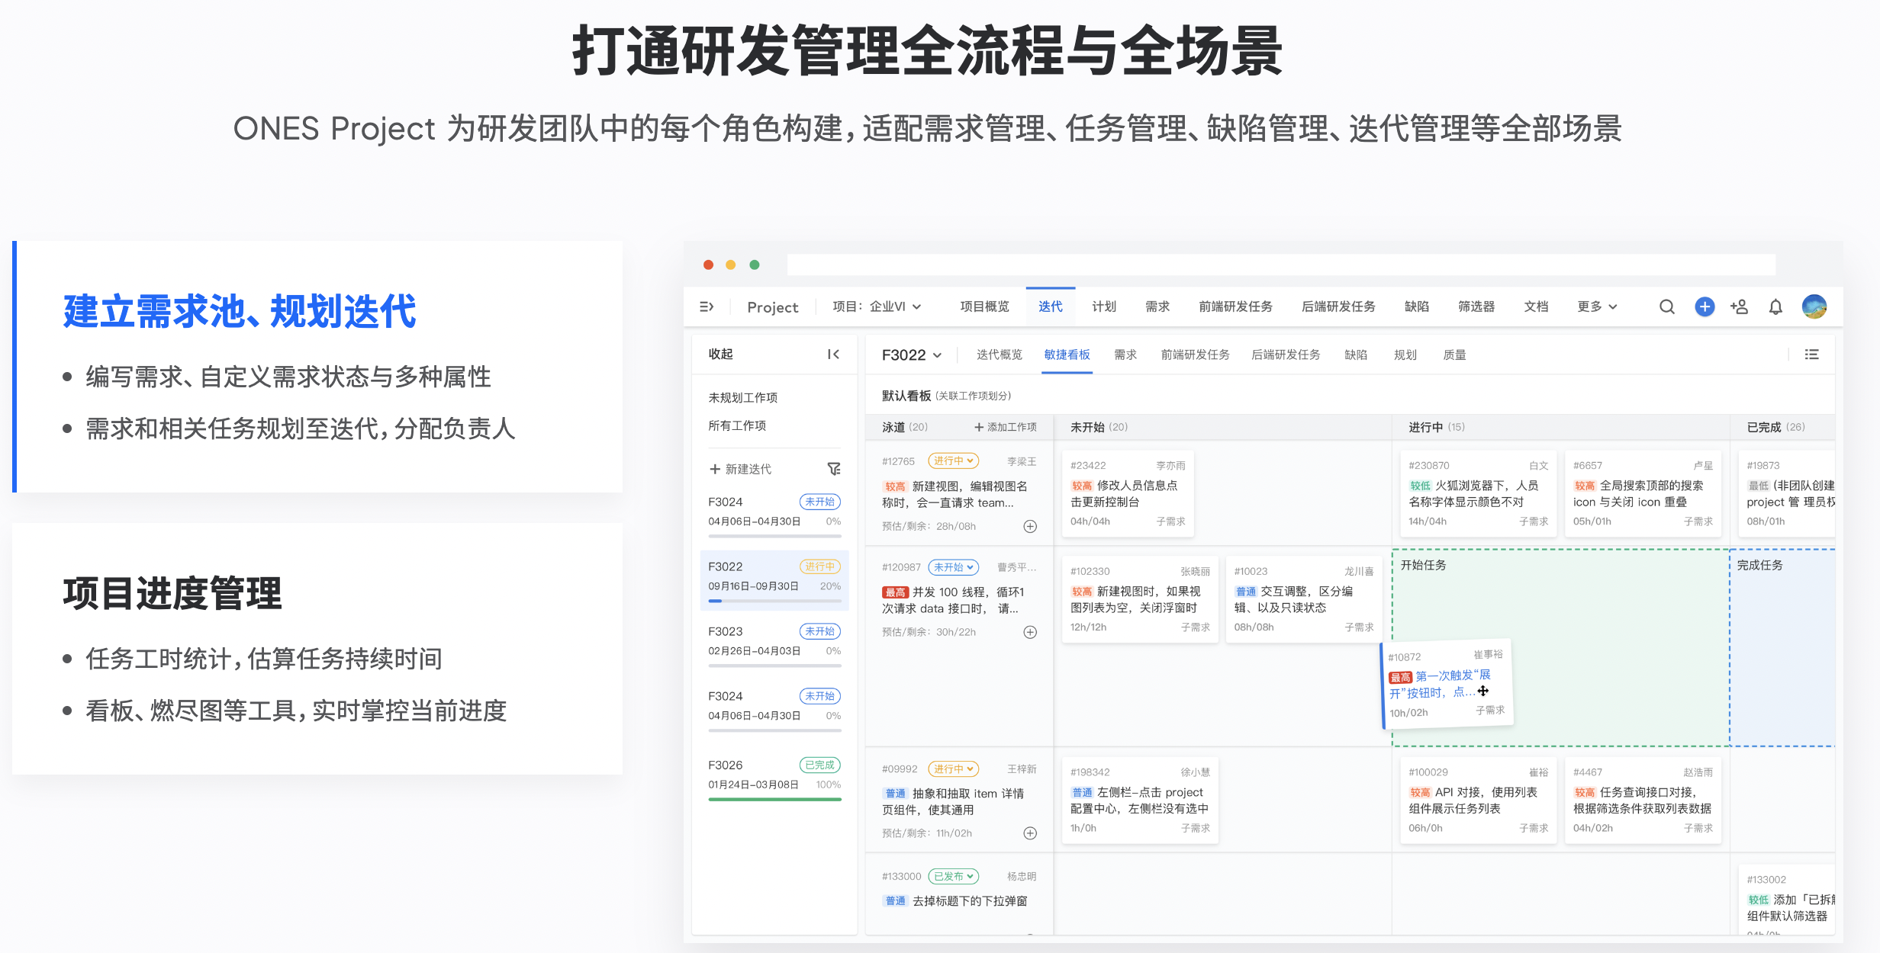The height and width of the screenshot is (953, 1880).
Task: Click the add member person icon
Action: coord(1740,306)
